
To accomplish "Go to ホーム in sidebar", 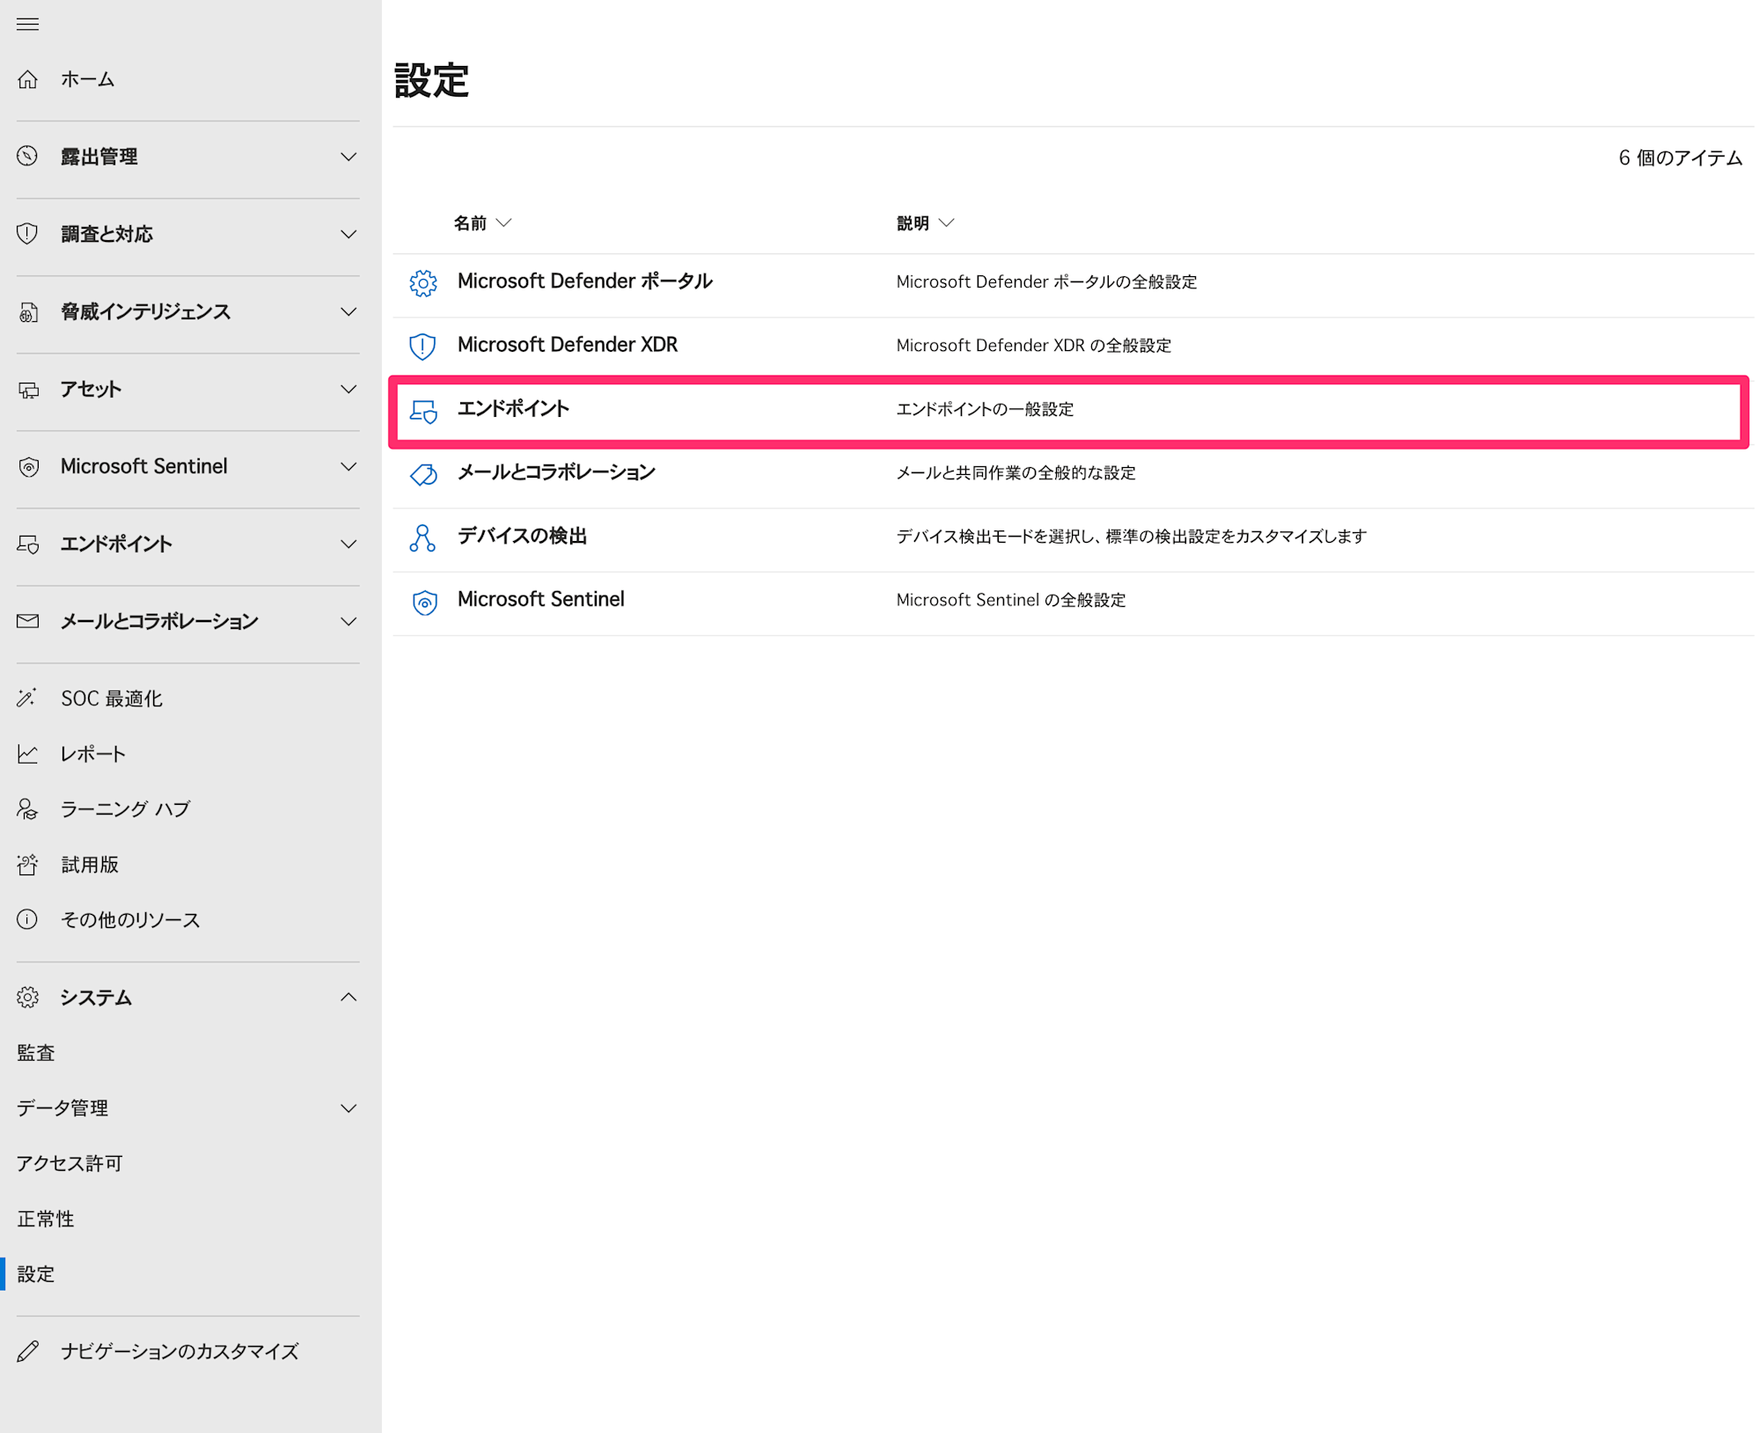I will pyautogui.click(x=87, y=79).
